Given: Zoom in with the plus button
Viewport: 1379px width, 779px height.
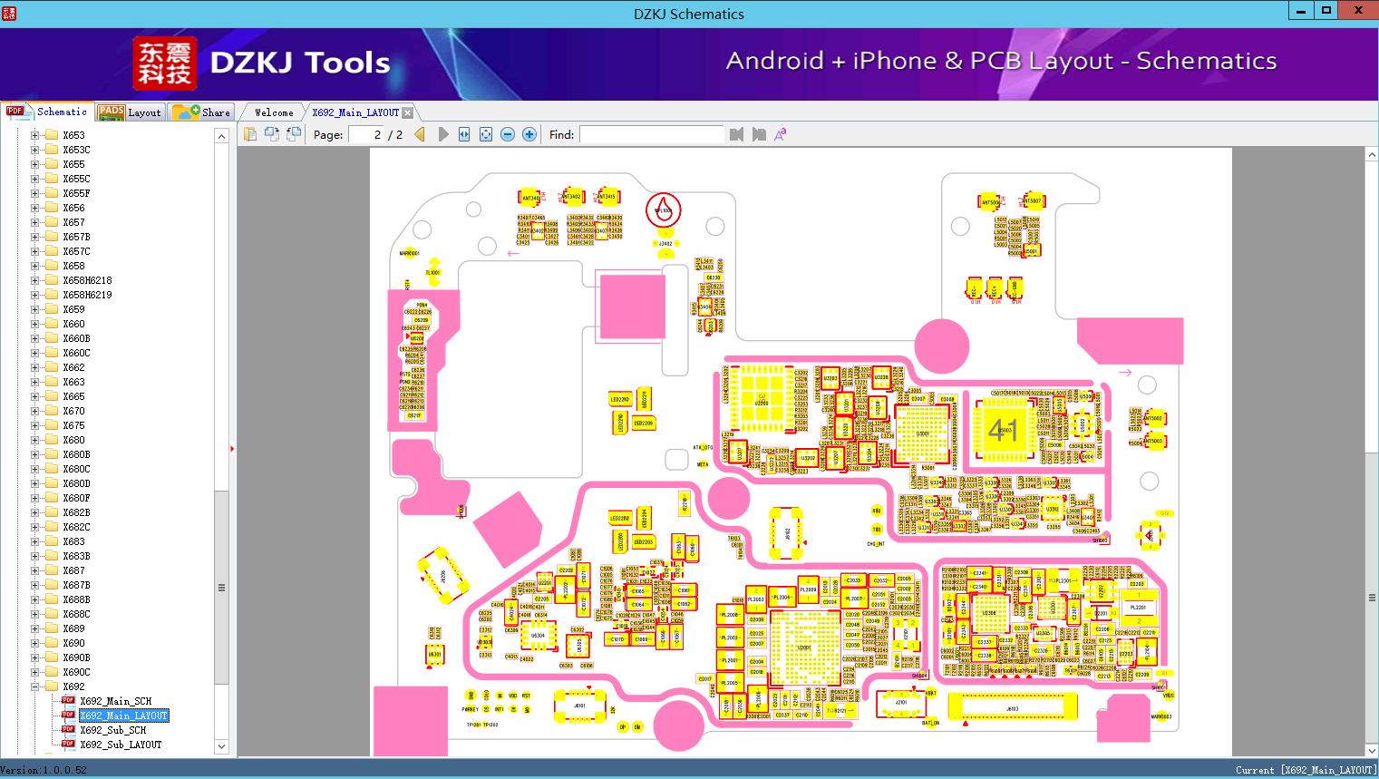Looking at the screenshot, I should [x=529, y=134].
